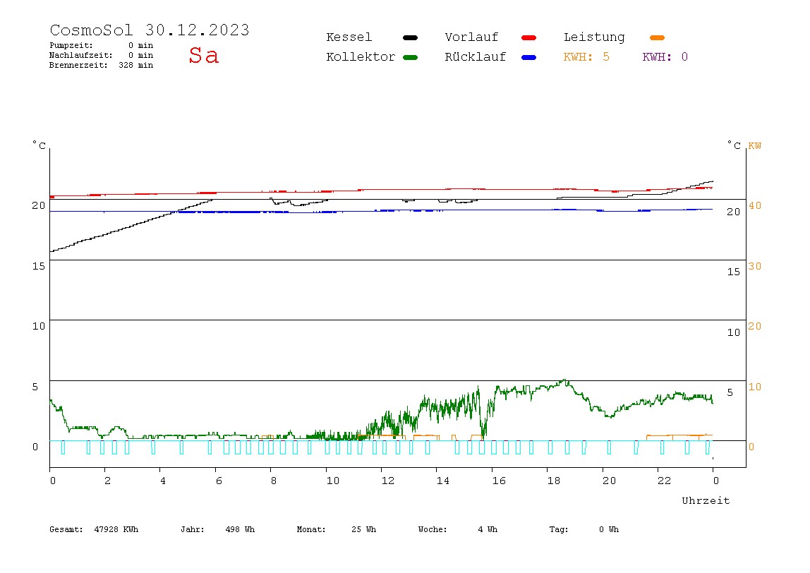Click the Jahr value '498 Wh'

240,529
